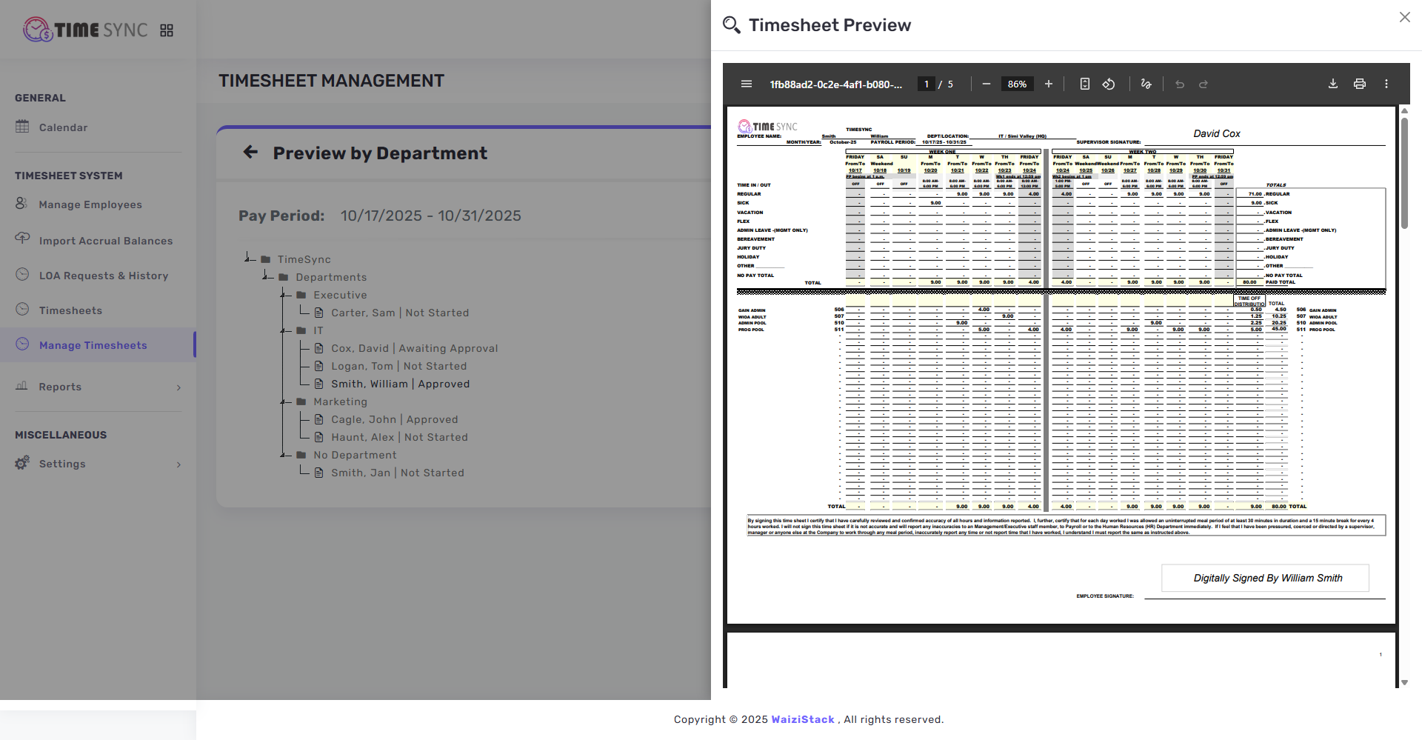The width and height of the screenshot is (1422, 740).
Task: Collapse the IT department node
Action: pos(284,330)
